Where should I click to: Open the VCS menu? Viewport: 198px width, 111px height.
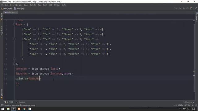[50, 5]
